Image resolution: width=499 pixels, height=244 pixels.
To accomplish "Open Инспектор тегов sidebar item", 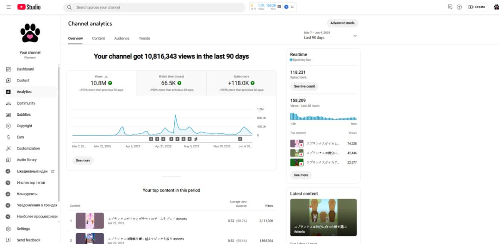I will [x=30, y=183].
